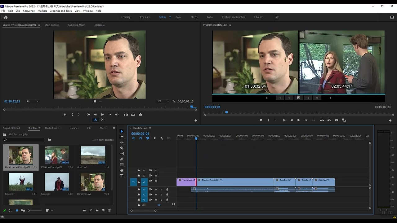Delete selected item with trash icon

(109, 211)
